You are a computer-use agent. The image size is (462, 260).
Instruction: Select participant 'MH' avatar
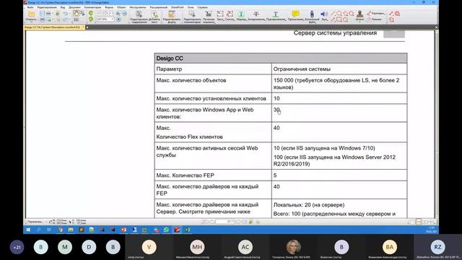point(197,247)
